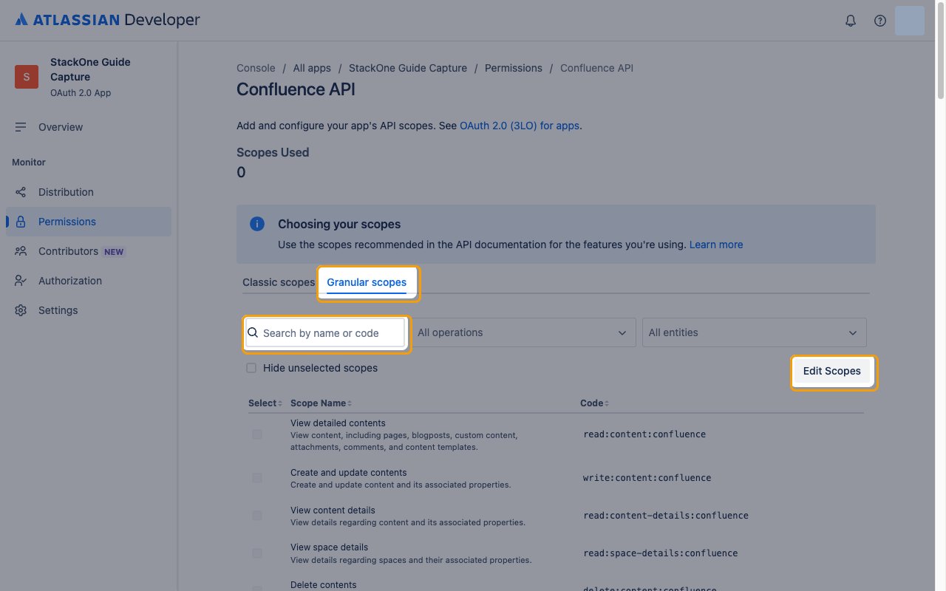Sort by Scope Name column arrows

point(350,403)
